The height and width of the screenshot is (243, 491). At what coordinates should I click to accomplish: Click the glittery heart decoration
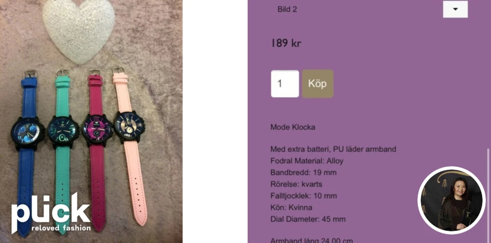pos(78,31)
